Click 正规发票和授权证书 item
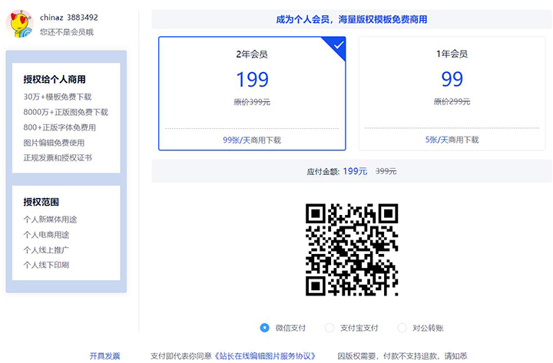Screen dimensions: 553x363 pyautogui.click(x=58, y=158)
